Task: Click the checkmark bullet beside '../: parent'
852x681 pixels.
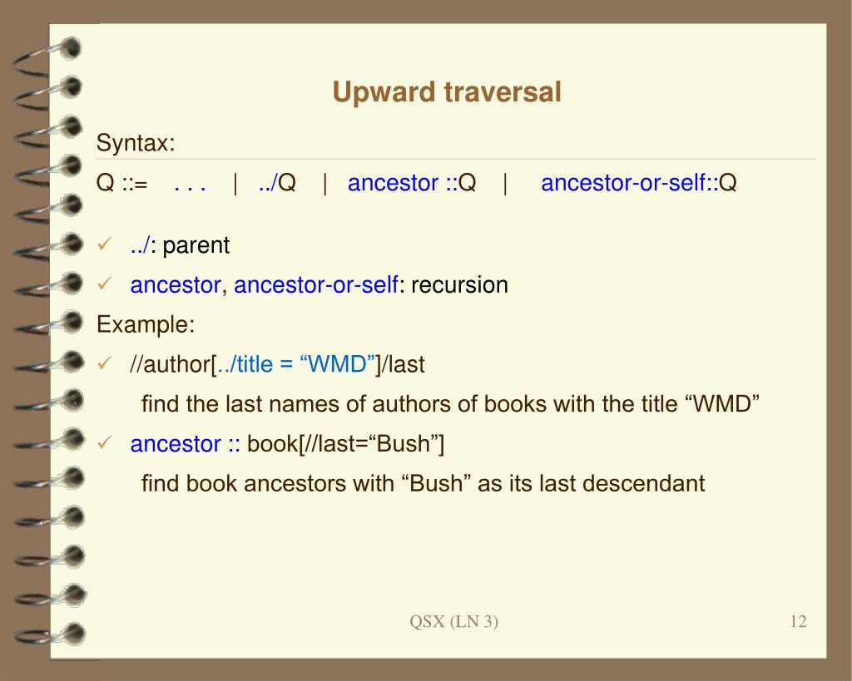Action: (104, 244)
